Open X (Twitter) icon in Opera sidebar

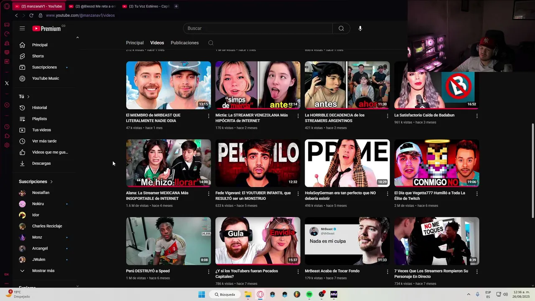point(7,83)
